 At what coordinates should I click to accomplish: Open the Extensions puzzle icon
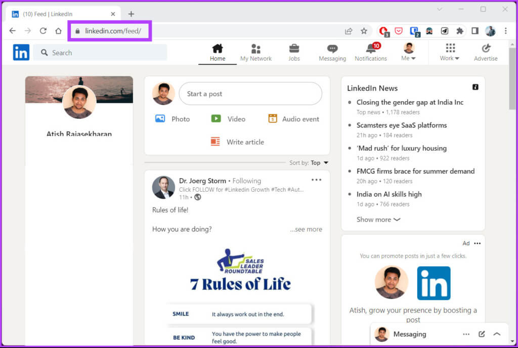coord(459,31)
